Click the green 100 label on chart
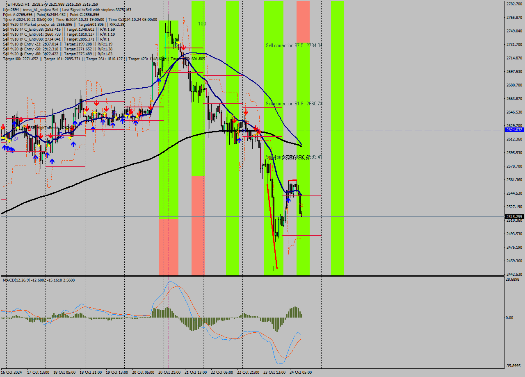This screenshot has width=525, height=377. (x=202, y=24)
